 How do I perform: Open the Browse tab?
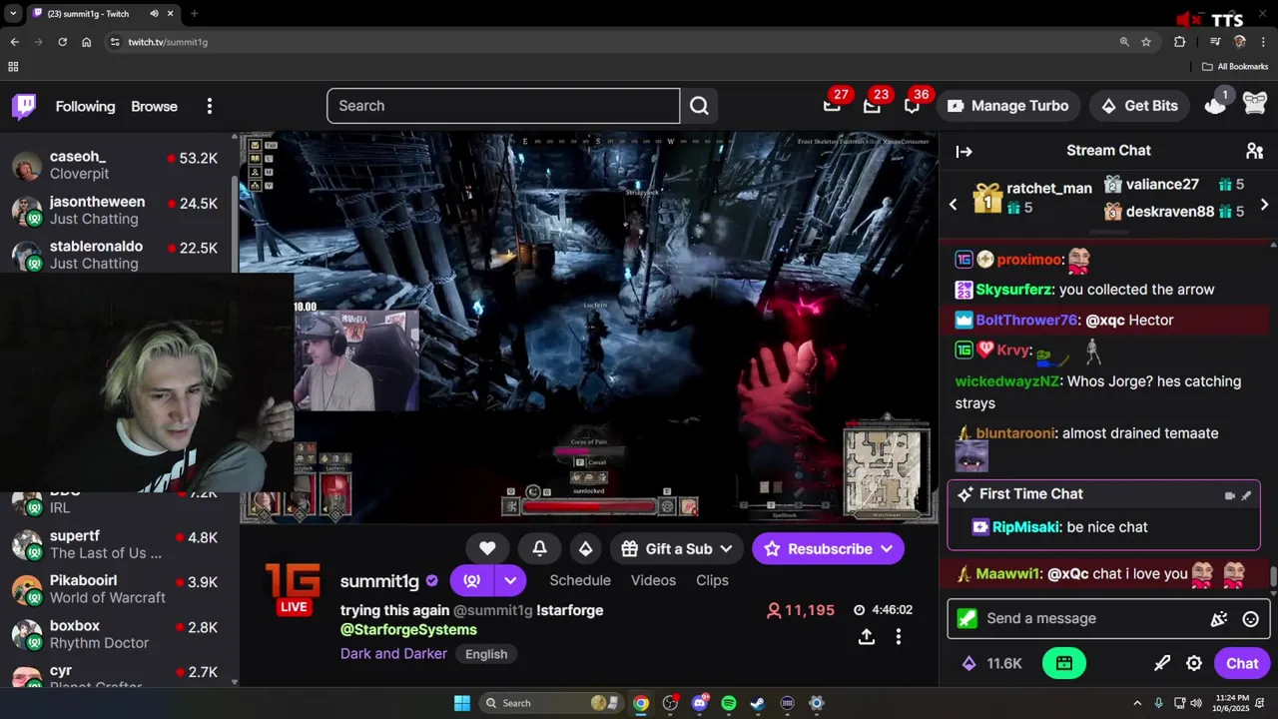coord(154,106)
